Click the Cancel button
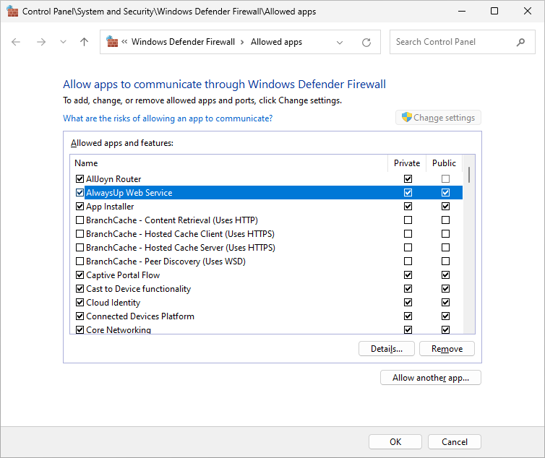The width and height of the screenshot is (545, 458). [x=454, y=441]
